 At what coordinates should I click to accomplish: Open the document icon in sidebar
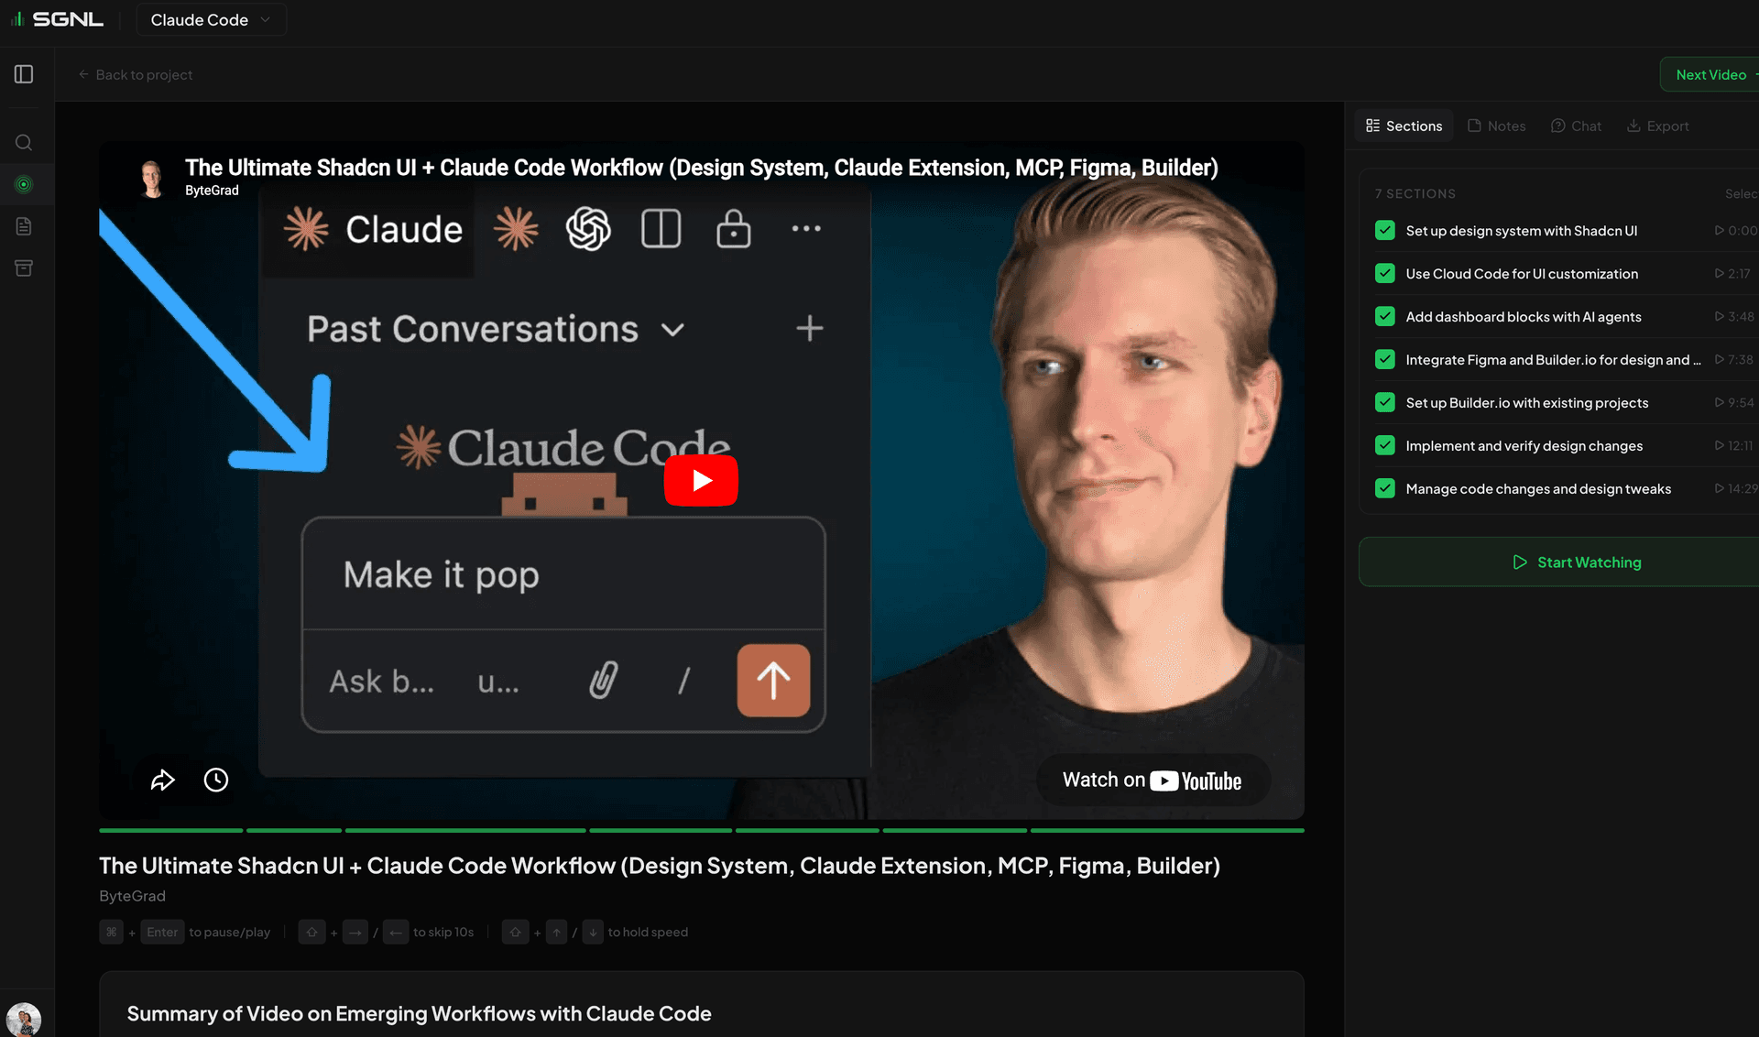pyautogui.click(x=24, y=226)
